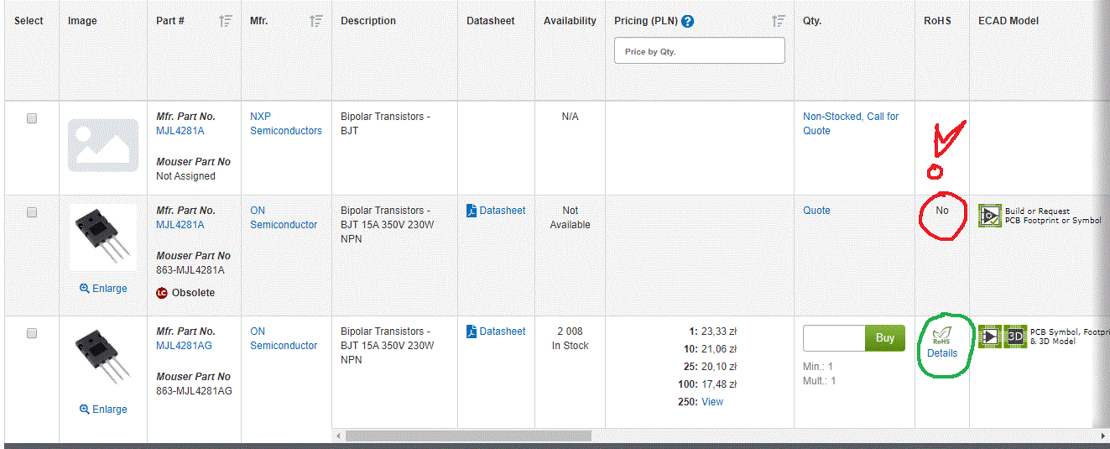The height and width of the screenshot is (449, 1110).
Task: Click price '21,06 zł' for quantity 10
Action: coord(719,349)
